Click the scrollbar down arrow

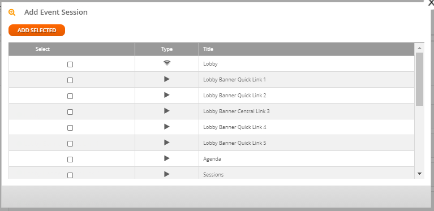419,174
